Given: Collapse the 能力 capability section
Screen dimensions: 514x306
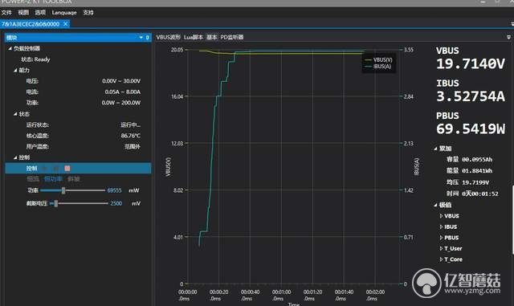Looking at the screenshot, I should coord(15,70).
